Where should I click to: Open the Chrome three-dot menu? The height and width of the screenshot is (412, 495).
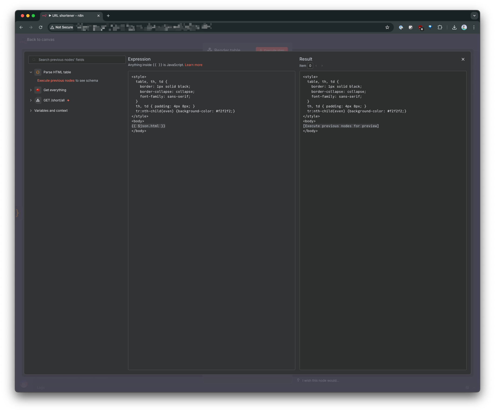coord(474,27)
